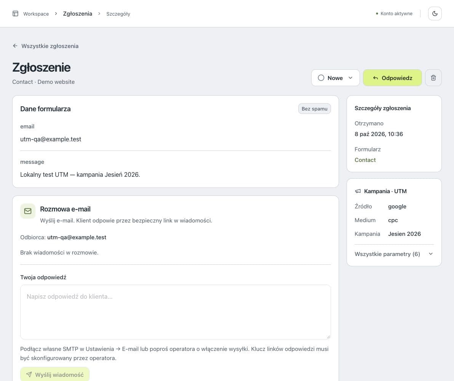Expand Wszystkie parametry (6) section
Screen dimensions: 454x381
click(394, 254)
